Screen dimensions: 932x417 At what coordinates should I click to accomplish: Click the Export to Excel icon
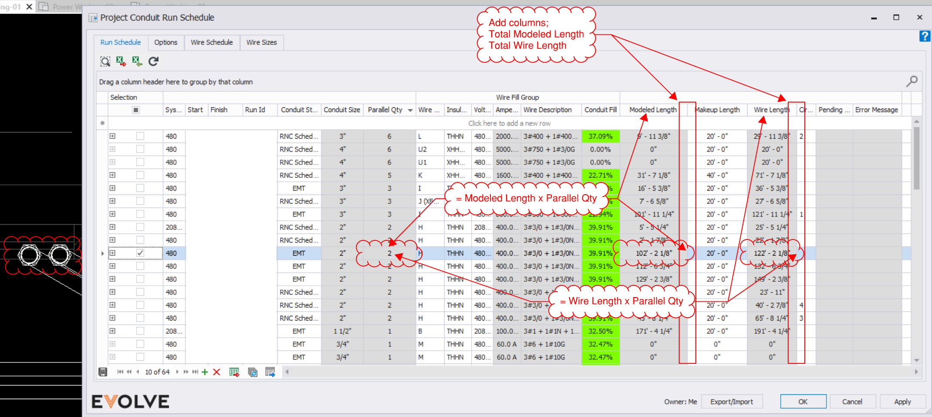(121, 61)
